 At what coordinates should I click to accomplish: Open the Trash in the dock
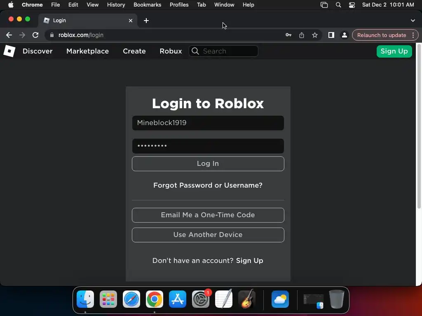[x=336, y=299]
